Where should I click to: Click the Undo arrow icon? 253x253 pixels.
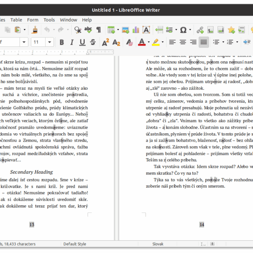47,30
